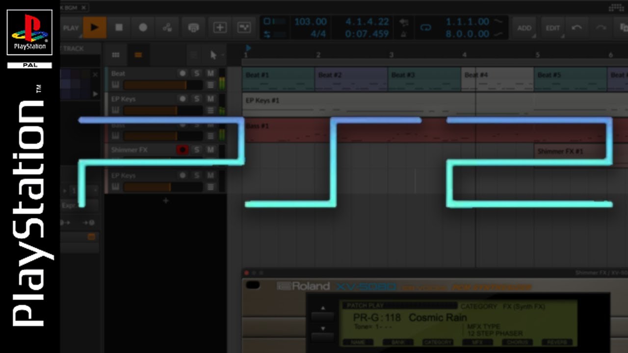Open the instrument keys icon on the bottom EP Keys track
Image resolution: width=628 pixels, height=353 pixels.
[115, 187]
